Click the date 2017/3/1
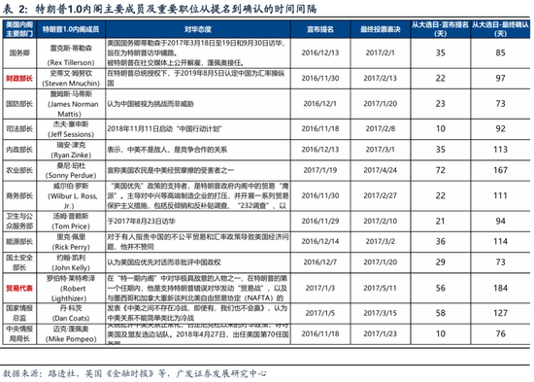The width and height of the screenshot is (534, 382). [x=380, y=150]
